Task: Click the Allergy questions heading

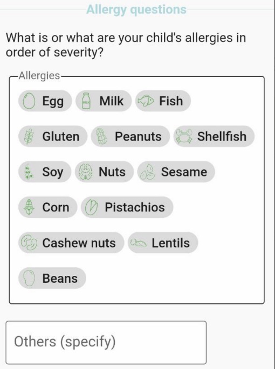Action: click(x=136, y=10)
